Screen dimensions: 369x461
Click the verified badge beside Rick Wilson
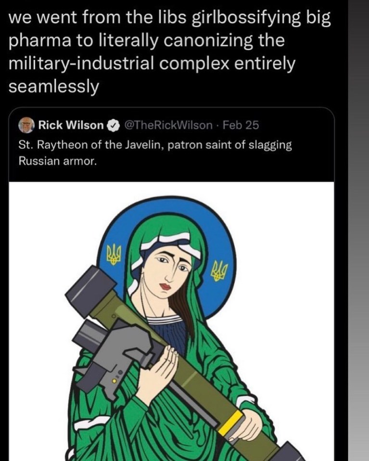tap(112, 126)
